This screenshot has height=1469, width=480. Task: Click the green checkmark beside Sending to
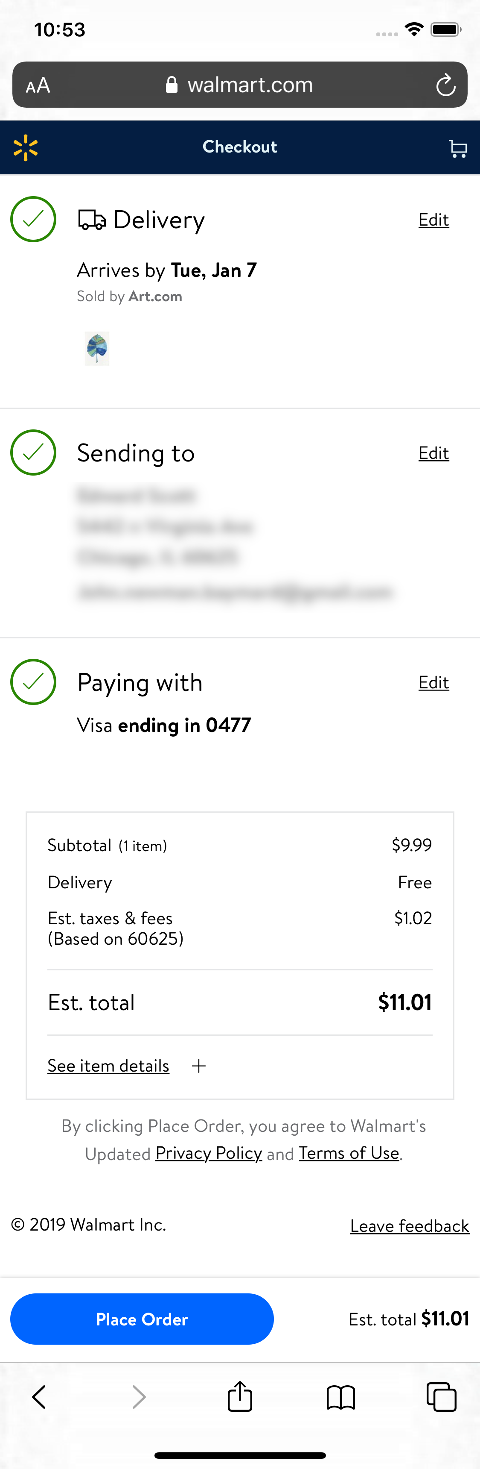click(33, 452)
